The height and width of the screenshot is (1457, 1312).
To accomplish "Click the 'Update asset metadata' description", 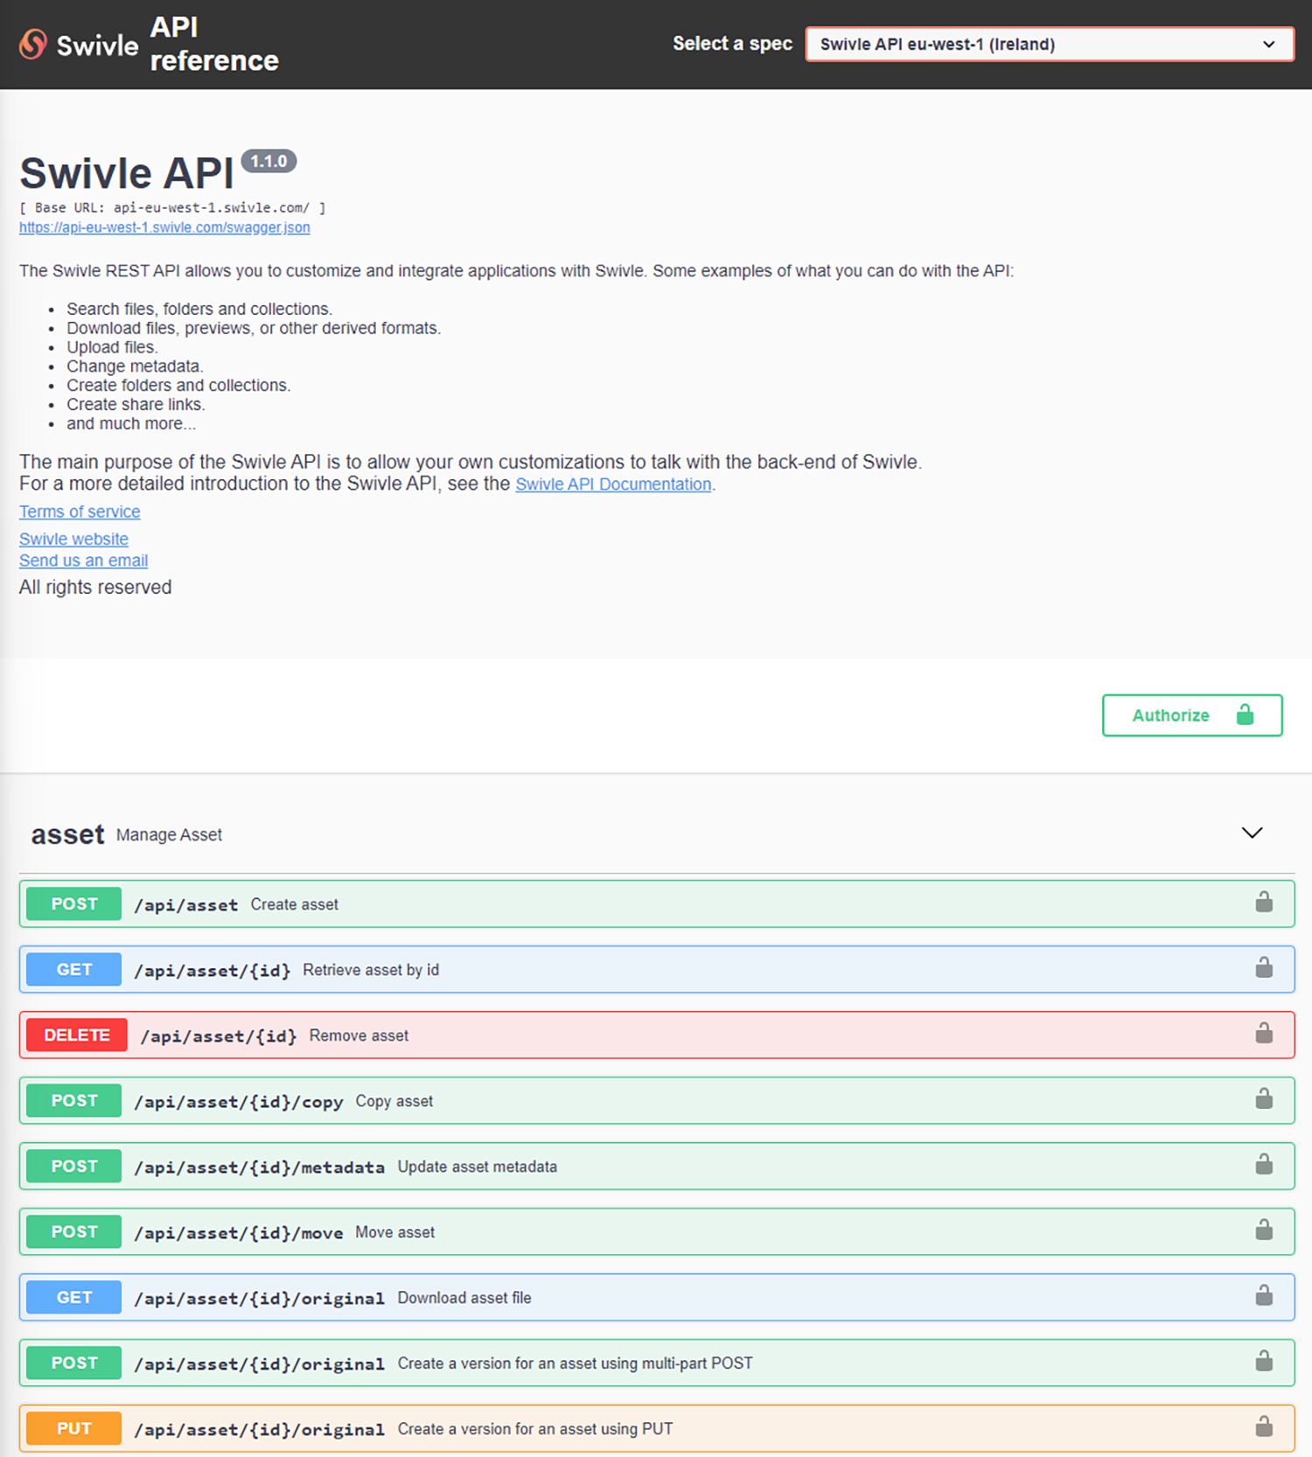I will point(477,1166).
